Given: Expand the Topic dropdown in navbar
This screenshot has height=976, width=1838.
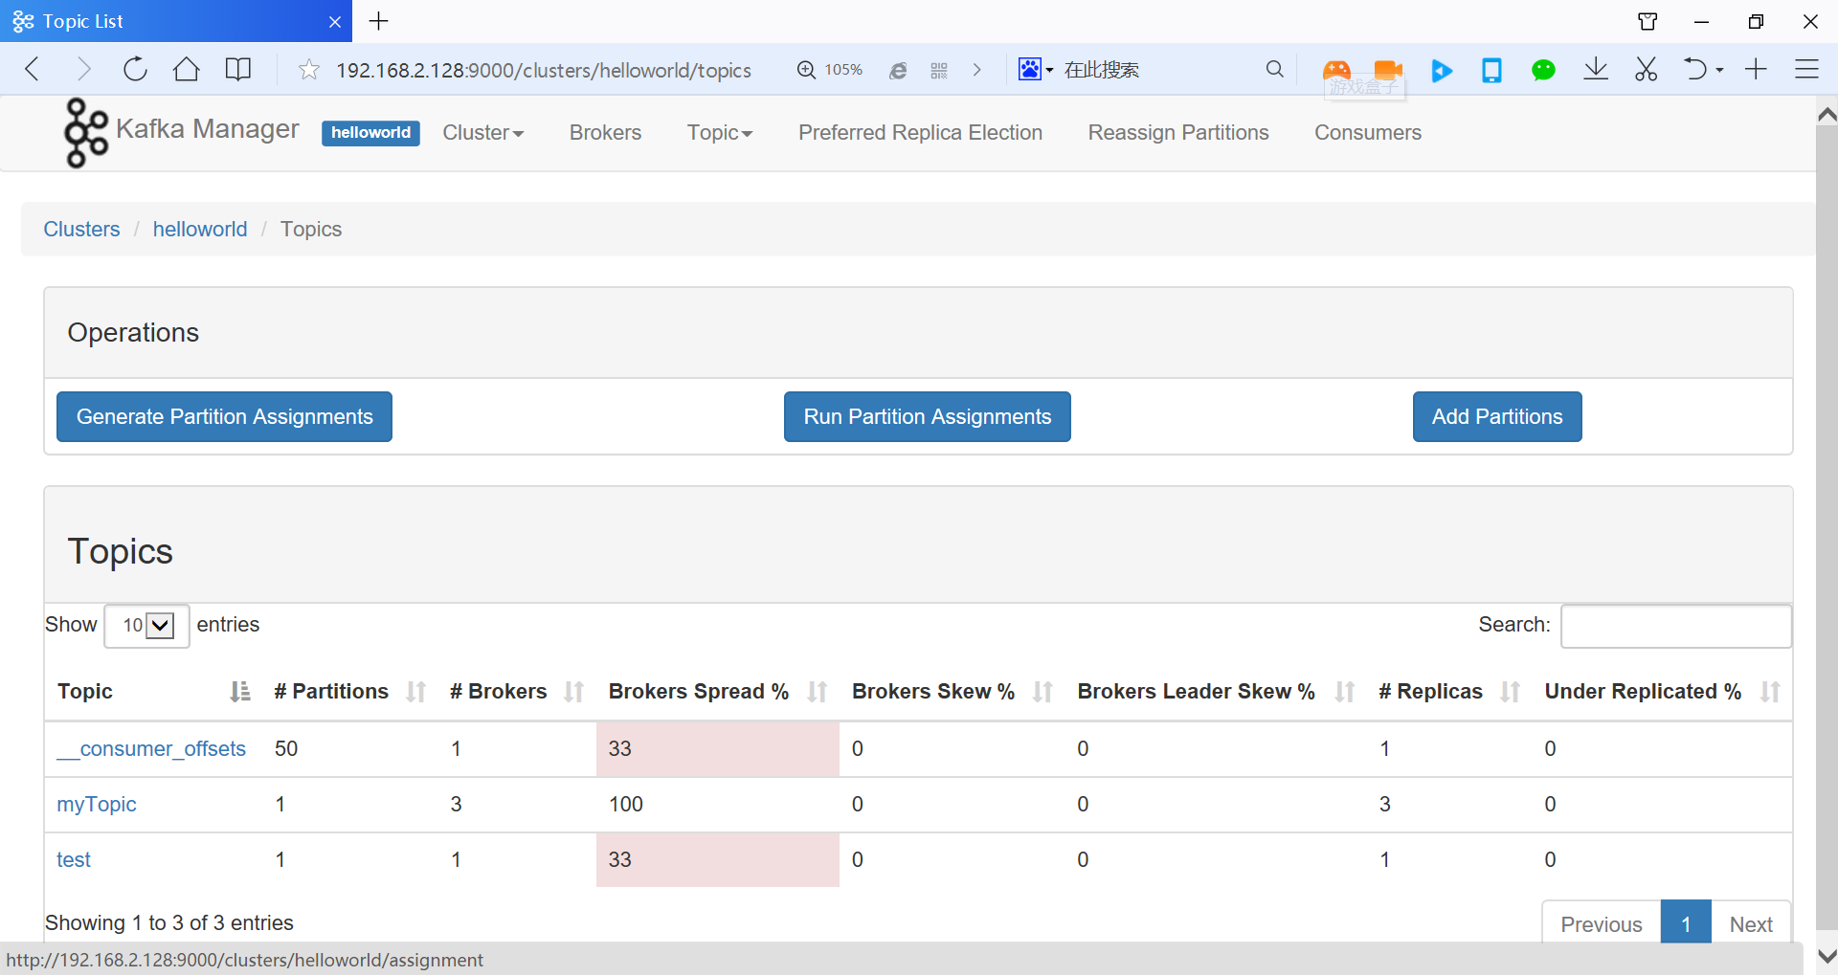Looking at the screenshot, I should (719, 133).
